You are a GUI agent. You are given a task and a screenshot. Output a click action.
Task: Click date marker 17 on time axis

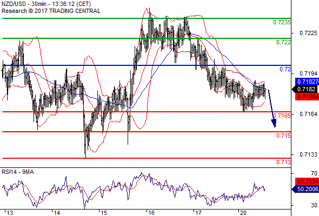198,213
